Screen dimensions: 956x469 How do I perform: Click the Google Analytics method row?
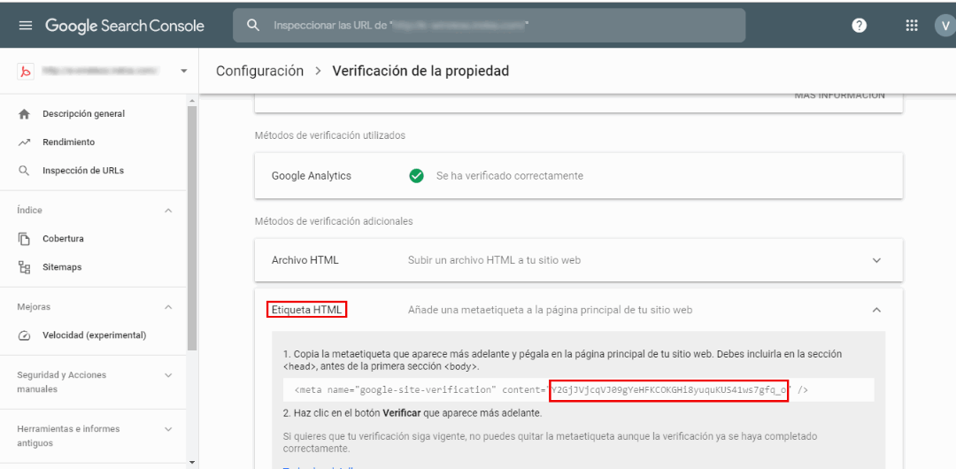point(578,175)
